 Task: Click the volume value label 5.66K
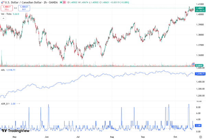(x=200, y=65)
